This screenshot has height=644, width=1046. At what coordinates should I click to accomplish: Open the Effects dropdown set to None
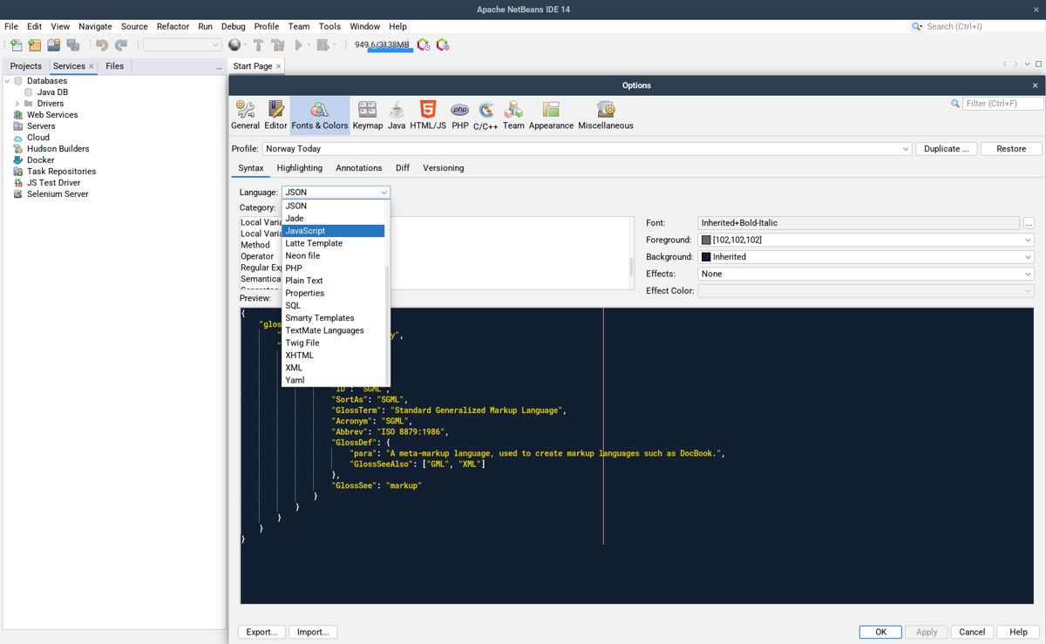pos(1027,274)
